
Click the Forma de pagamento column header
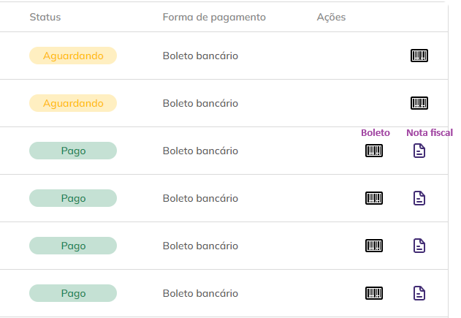[214, 17]
